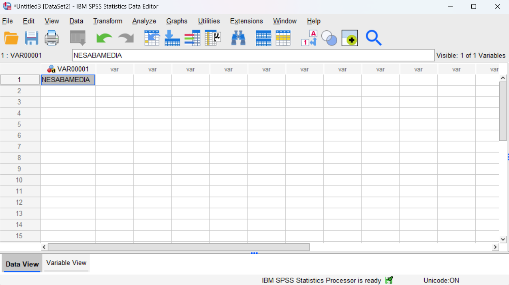Open the Graphs menu
Screen dimensions: 509x285
pos(177,21)
